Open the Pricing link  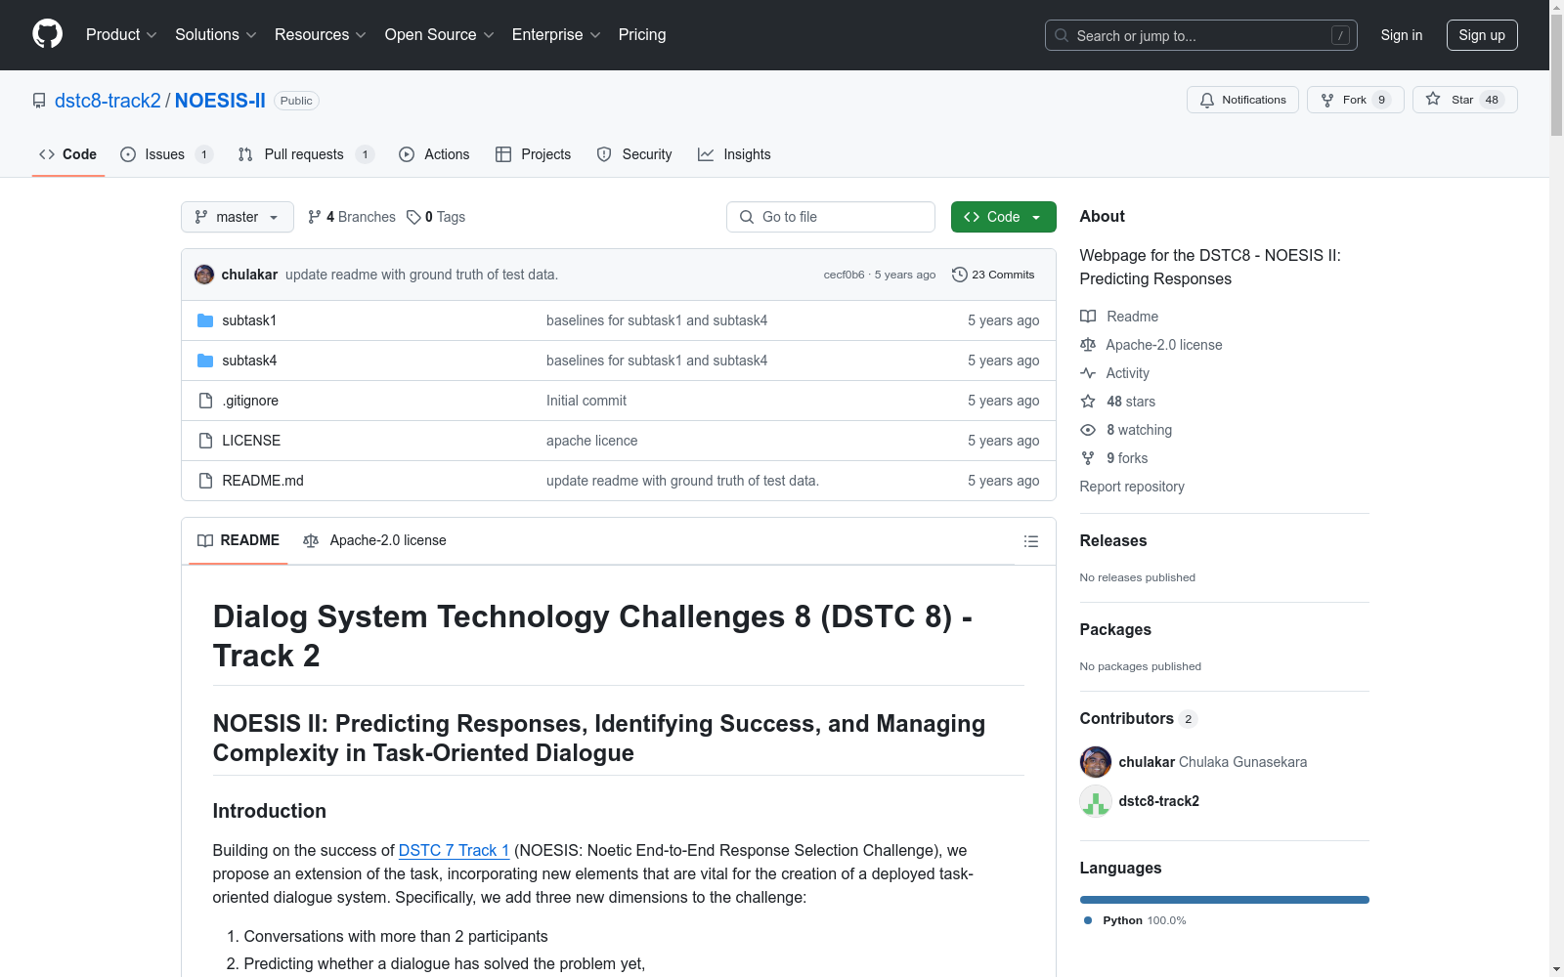pos(642,35)
